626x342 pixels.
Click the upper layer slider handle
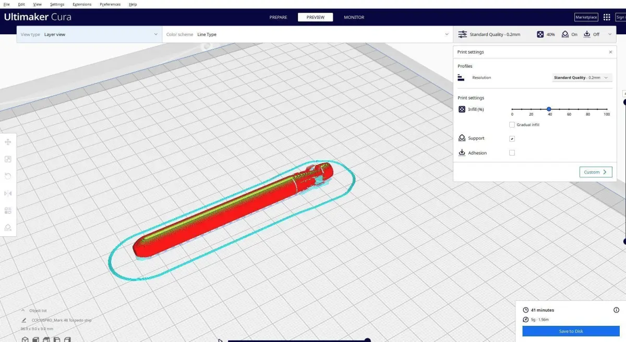coord(624,102)
